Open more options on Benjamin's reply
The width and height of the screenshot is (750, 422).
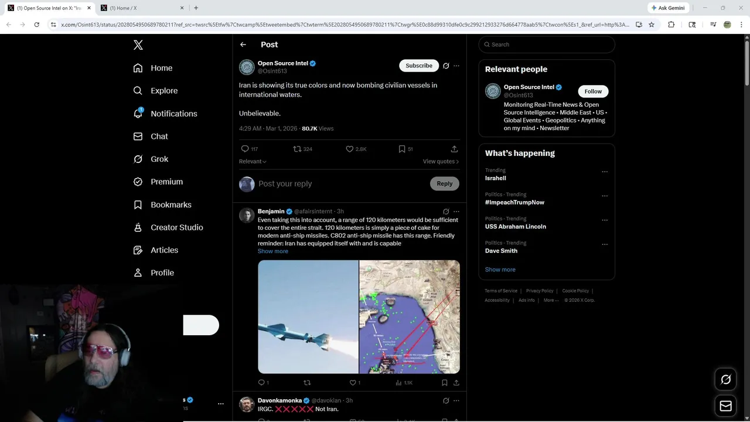click(x=456, y=212)
